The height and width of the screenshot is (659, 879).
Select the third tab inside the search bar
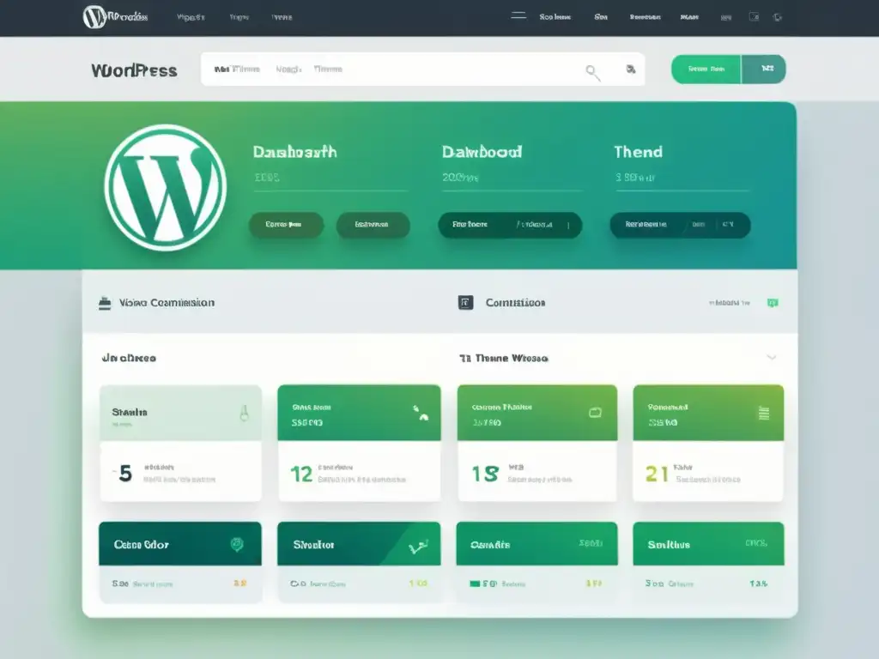coord(328,69)
